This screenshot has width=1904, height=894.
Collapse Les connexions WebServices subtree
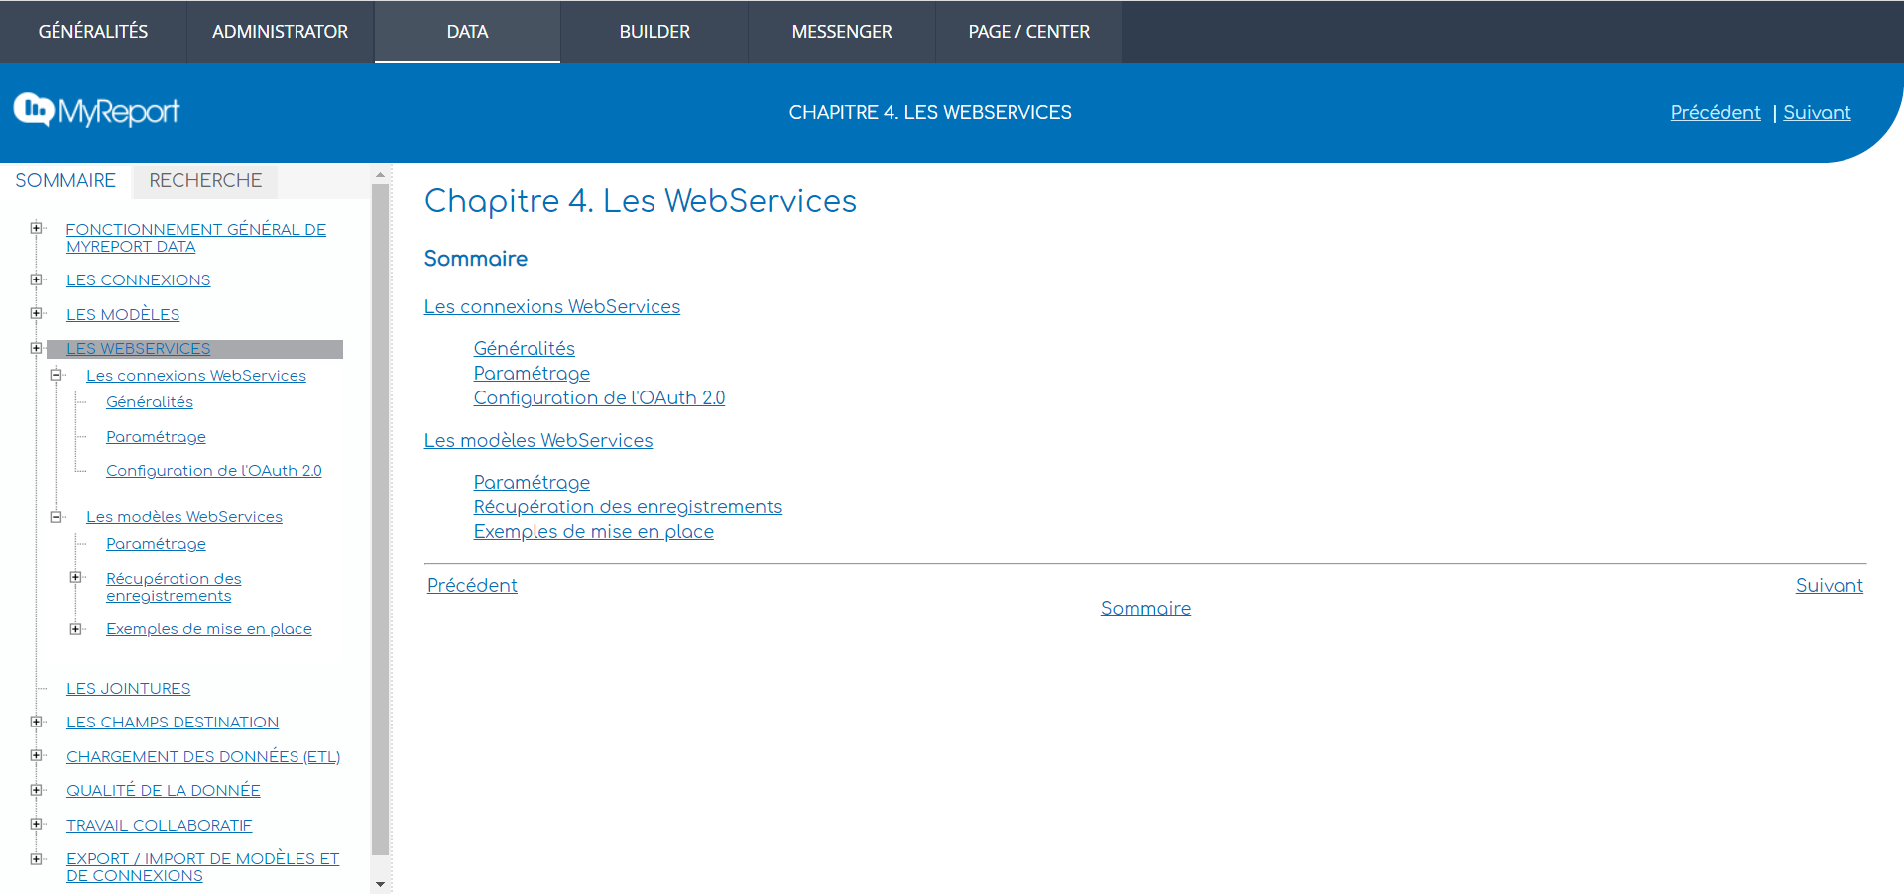point(57,375)
